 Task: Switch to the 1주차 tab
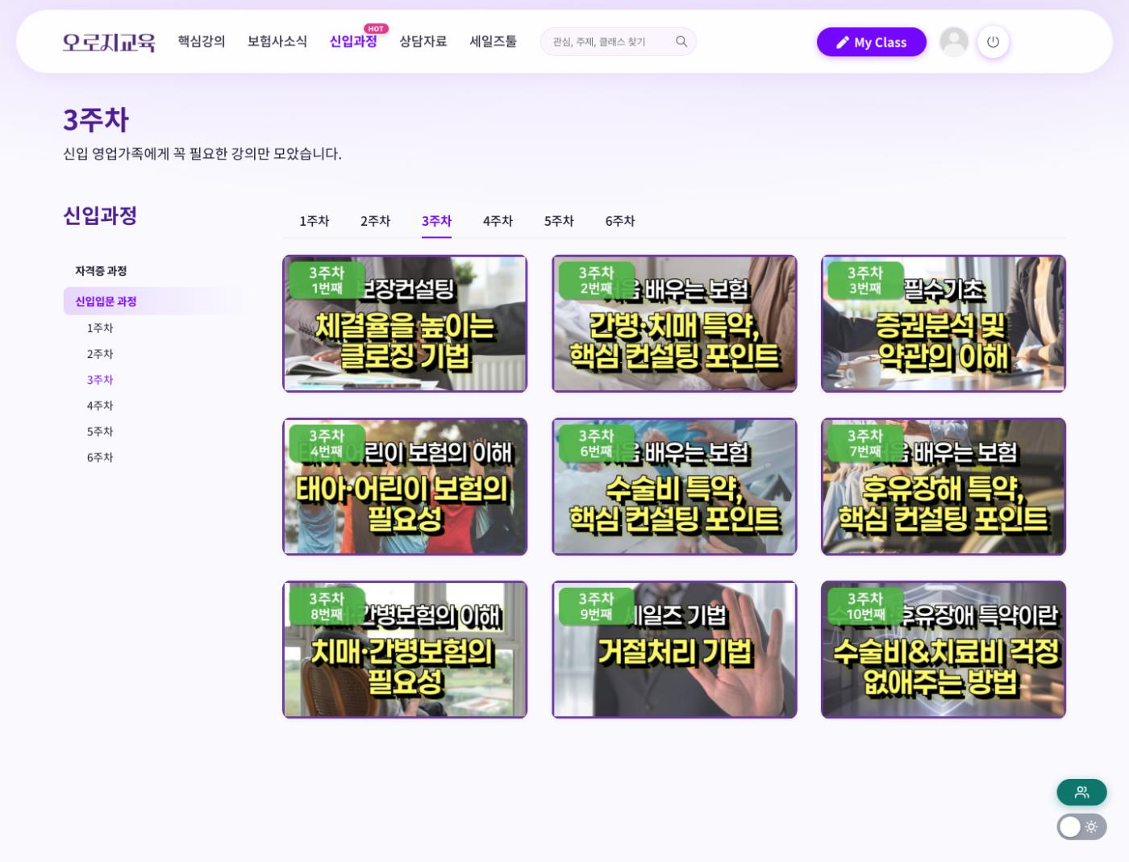(315, 221)
